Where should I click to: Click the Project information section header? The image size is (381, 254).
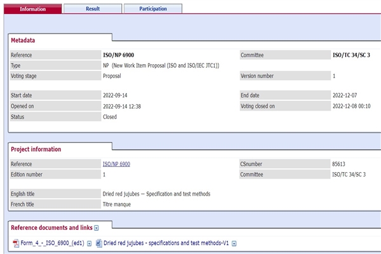[36, 149]
